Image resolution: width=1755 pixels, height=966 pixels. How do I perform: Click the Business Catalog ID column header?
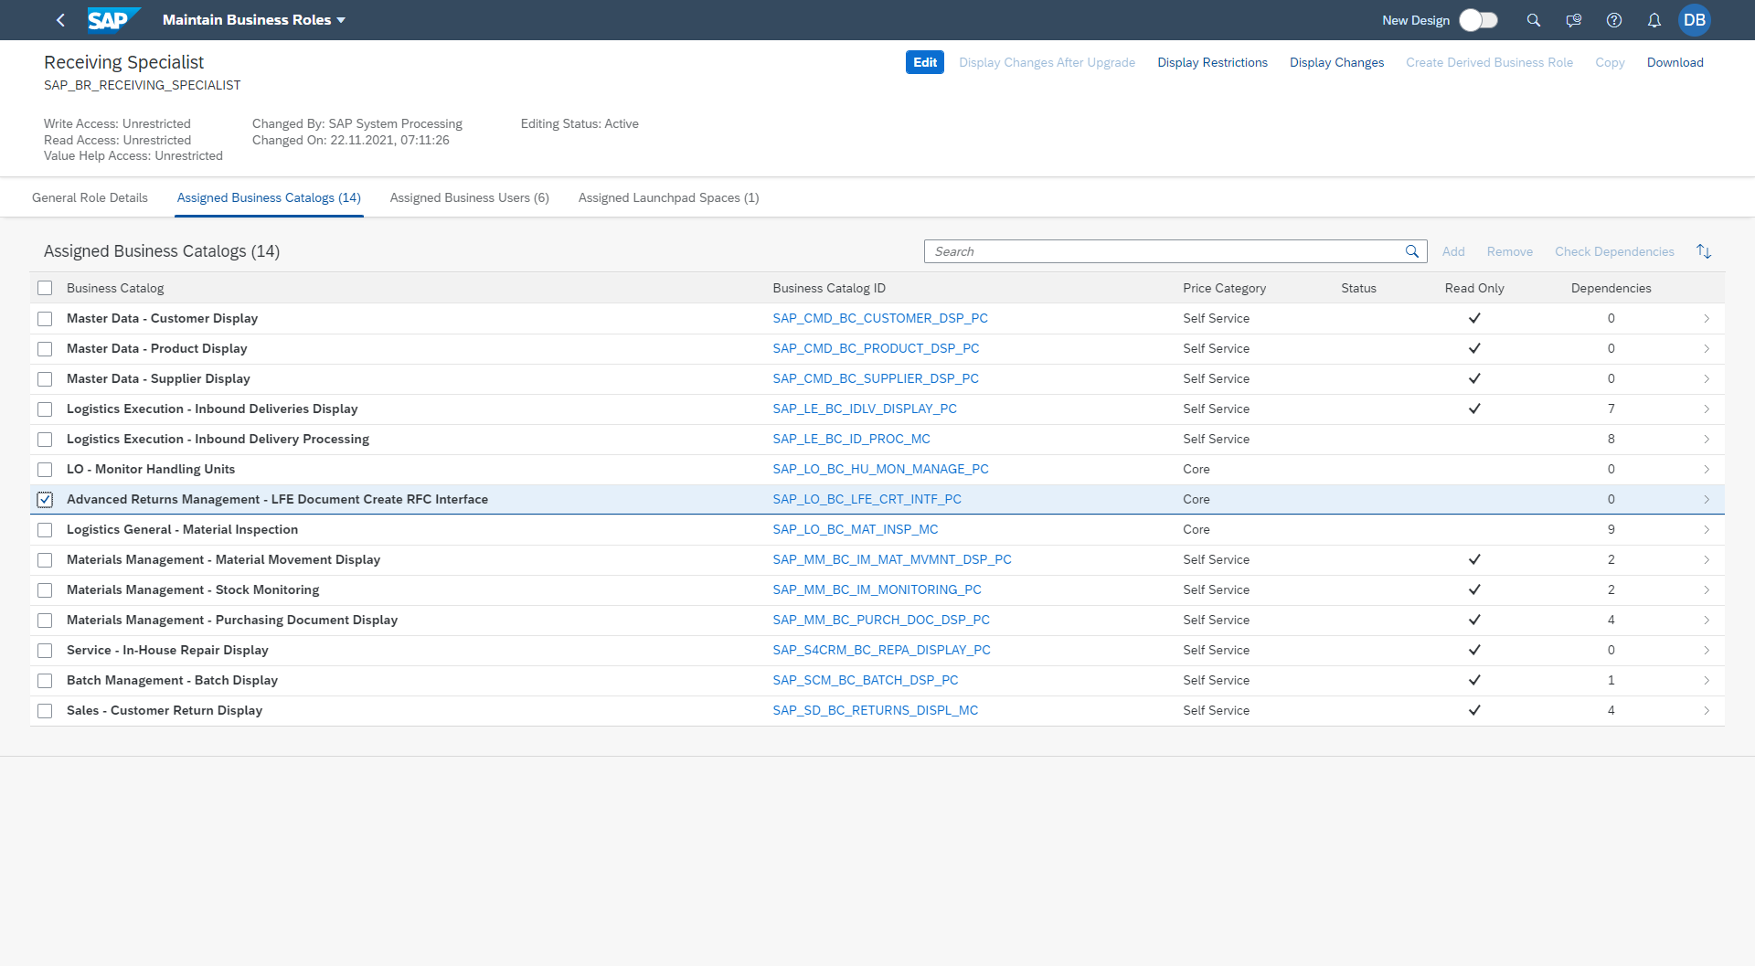829,288
